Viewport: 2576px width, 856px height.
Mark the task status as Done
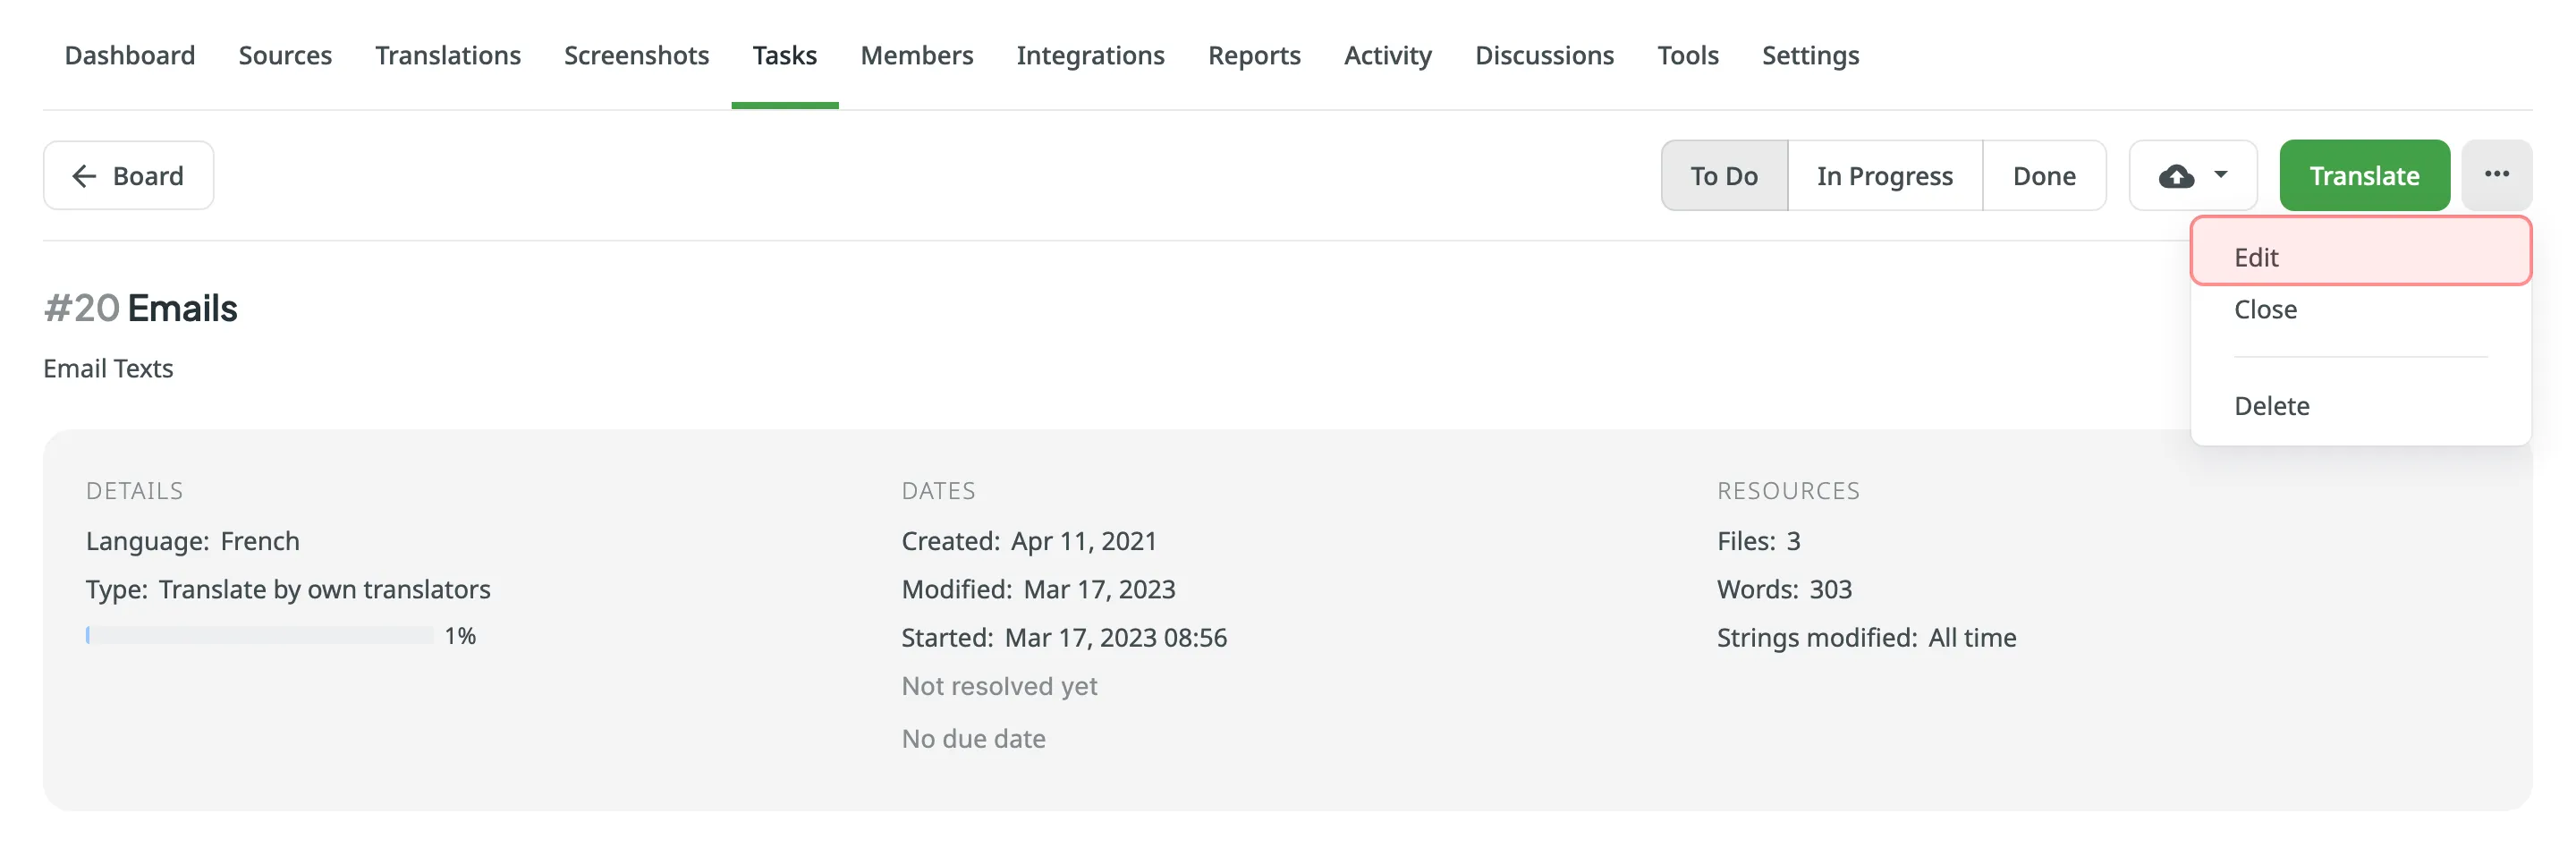point(2043,176)
